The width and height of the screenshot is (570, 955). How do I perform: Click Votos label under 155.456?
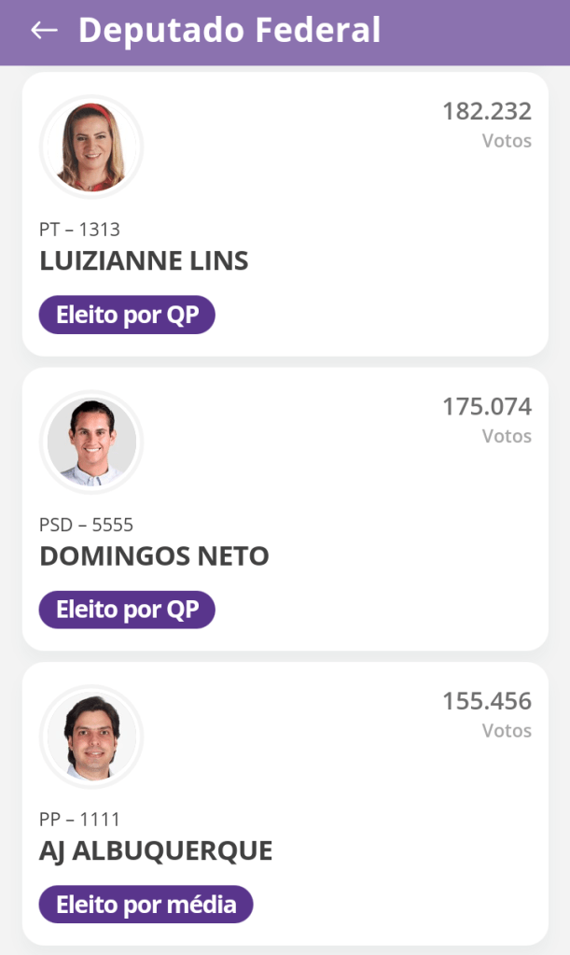pos(507,731)
